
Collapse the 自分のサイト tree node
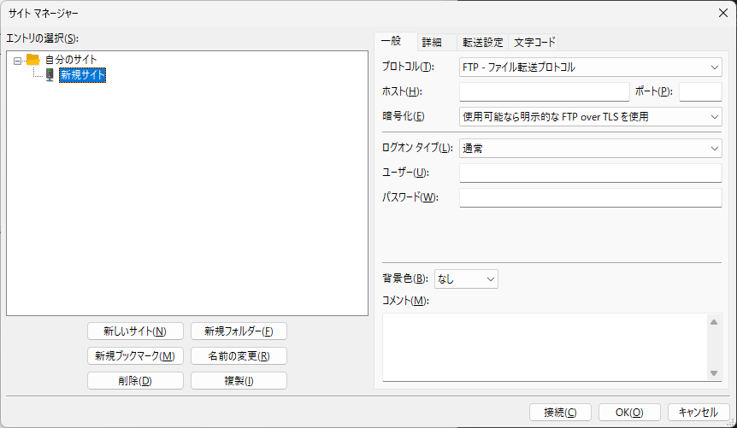click(x=18, y=60)
